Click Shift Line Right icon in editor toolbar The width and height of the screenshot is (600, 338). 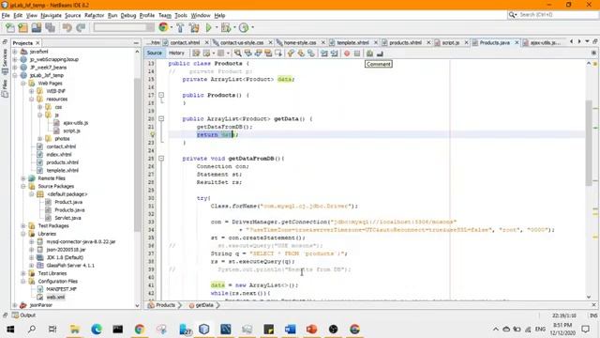tap(334, 54)
